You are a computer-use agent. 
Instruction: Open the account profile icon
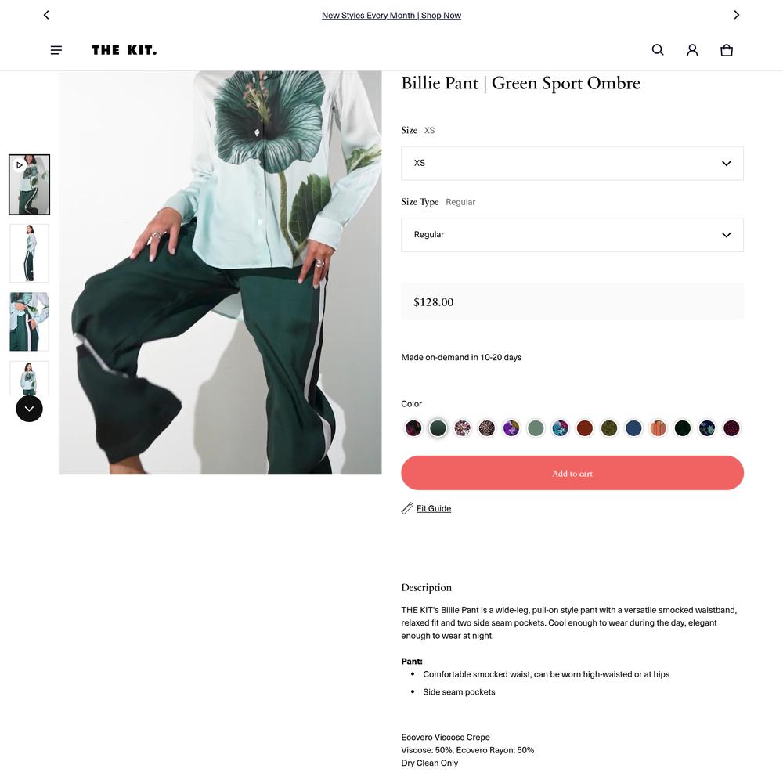pyautogui.click(x=692, y=50)
